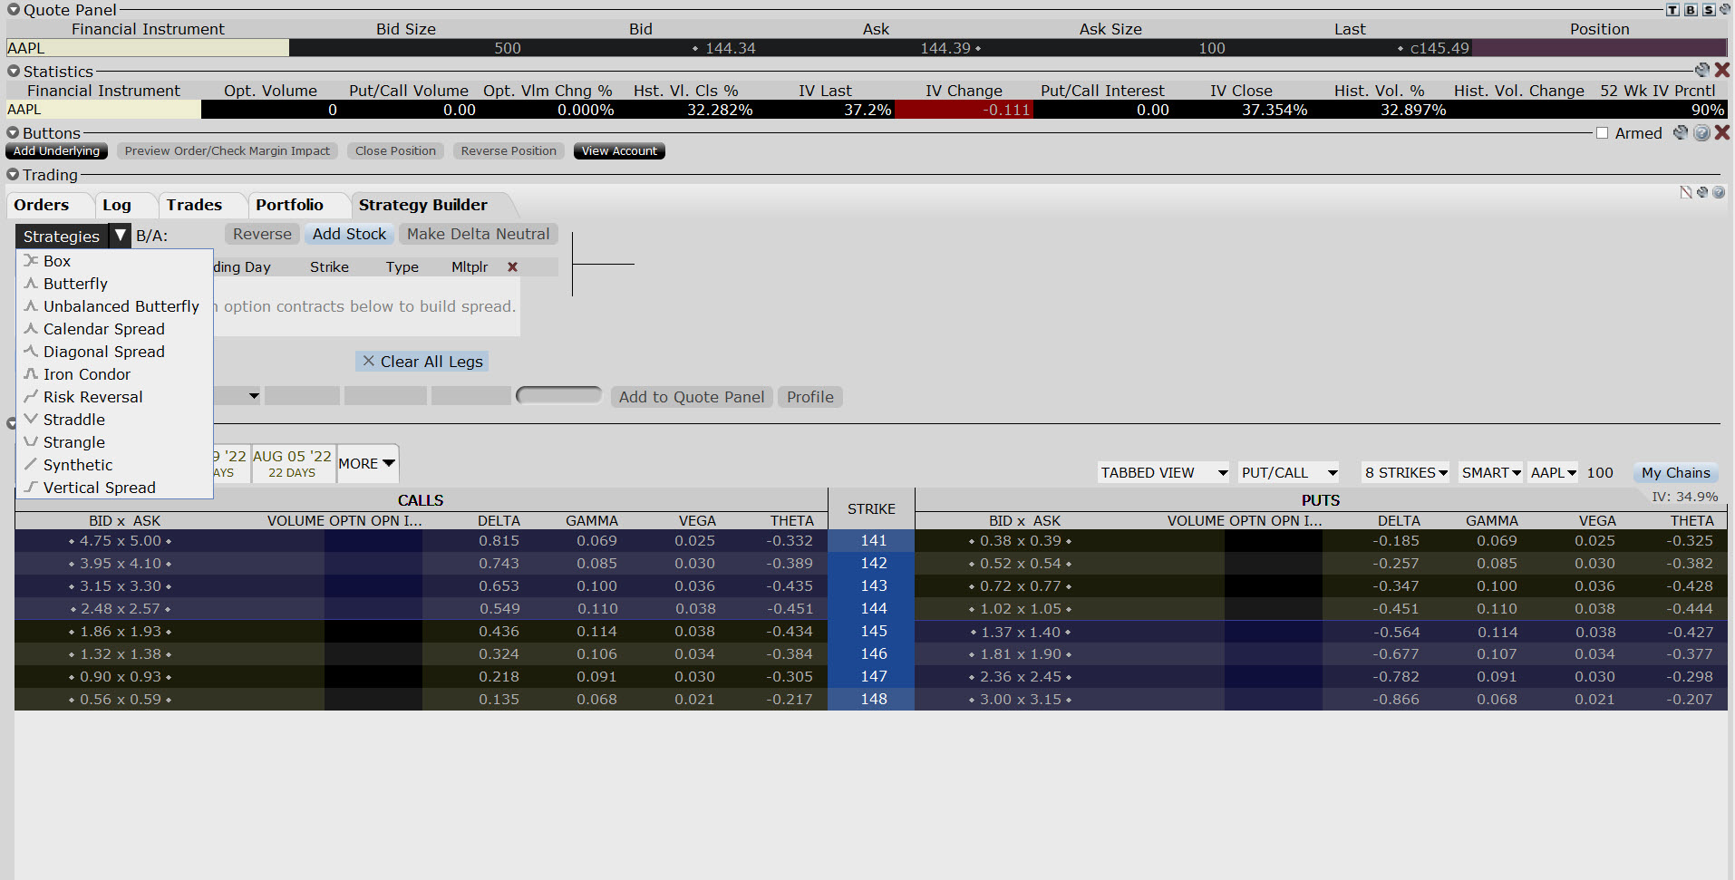Open help for the Buttons panel
The height and width of the screenshot is (880, 1735).
point(1701,132)
